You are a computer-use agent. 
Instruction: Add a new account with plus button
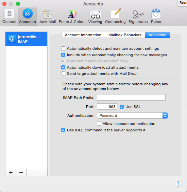(x=11, y=173)
